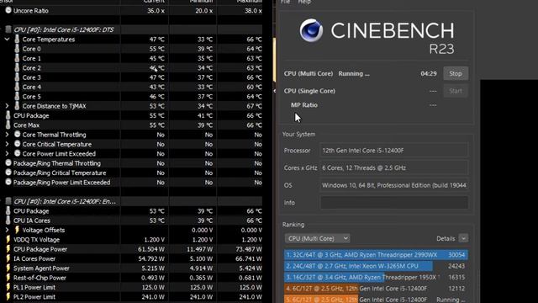Select the i5-12400F ranking entry scoring 12112
This screenshot has width=538, height=303.
tap(376, 289)
